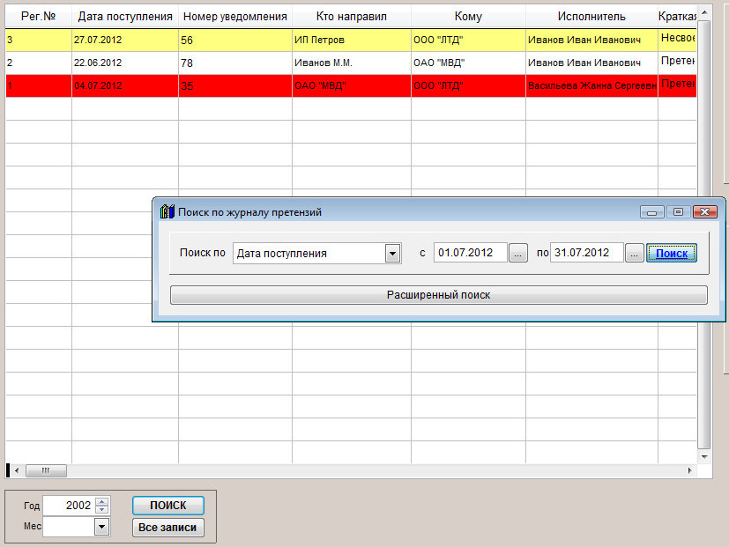Screen dimensions: 729x547
Task: Click 'Иванов Иван Иванович' in white row
Action: [591, 63]
